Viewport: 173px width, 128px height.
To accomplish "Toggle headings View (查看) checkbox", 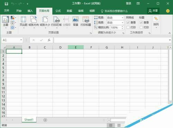I will [x=141, y=22].
